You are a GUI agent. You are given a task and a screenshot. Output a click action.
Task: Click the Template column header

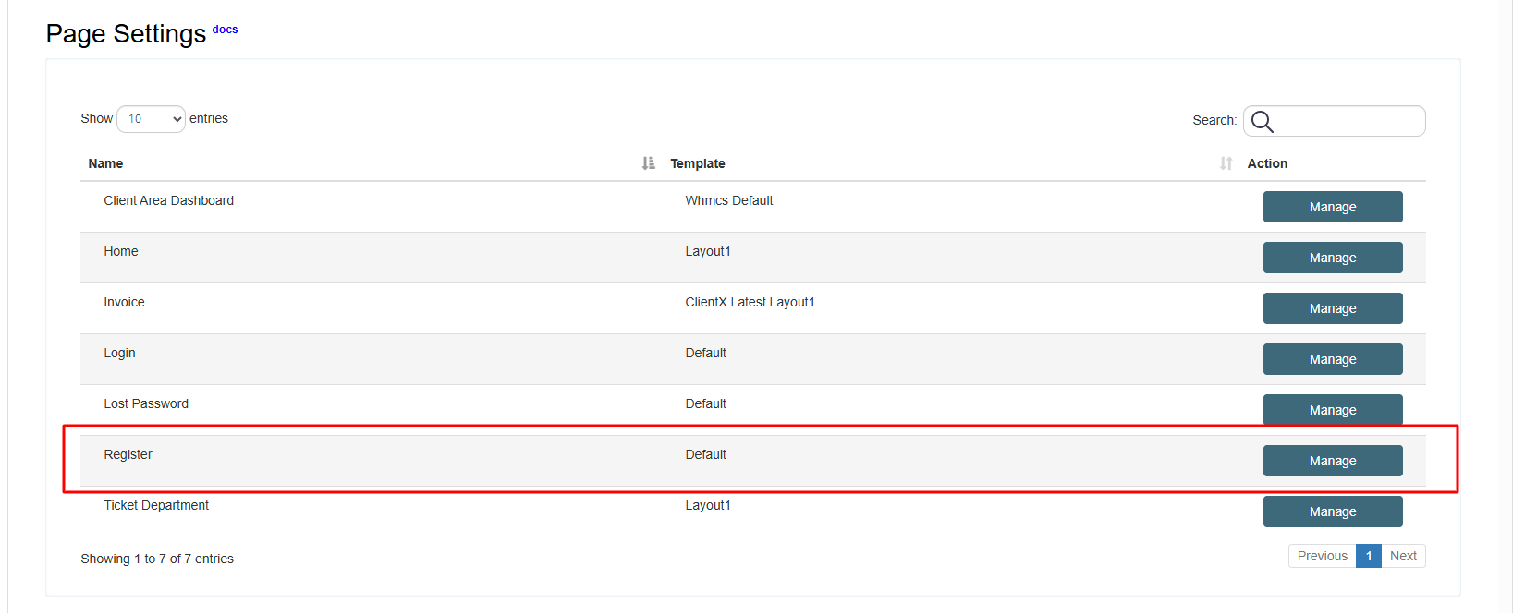[697, 163]
